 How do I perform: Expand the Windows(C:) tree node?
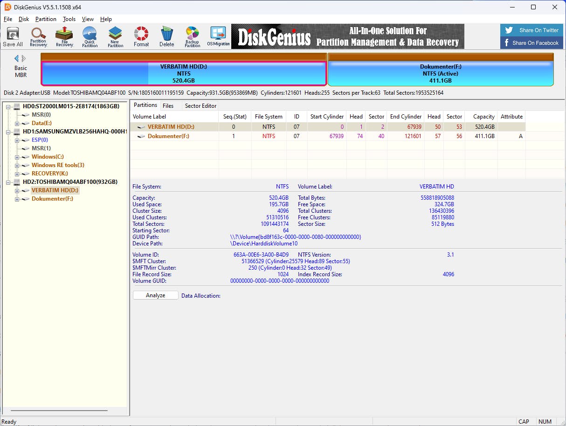tap(17, 157)
